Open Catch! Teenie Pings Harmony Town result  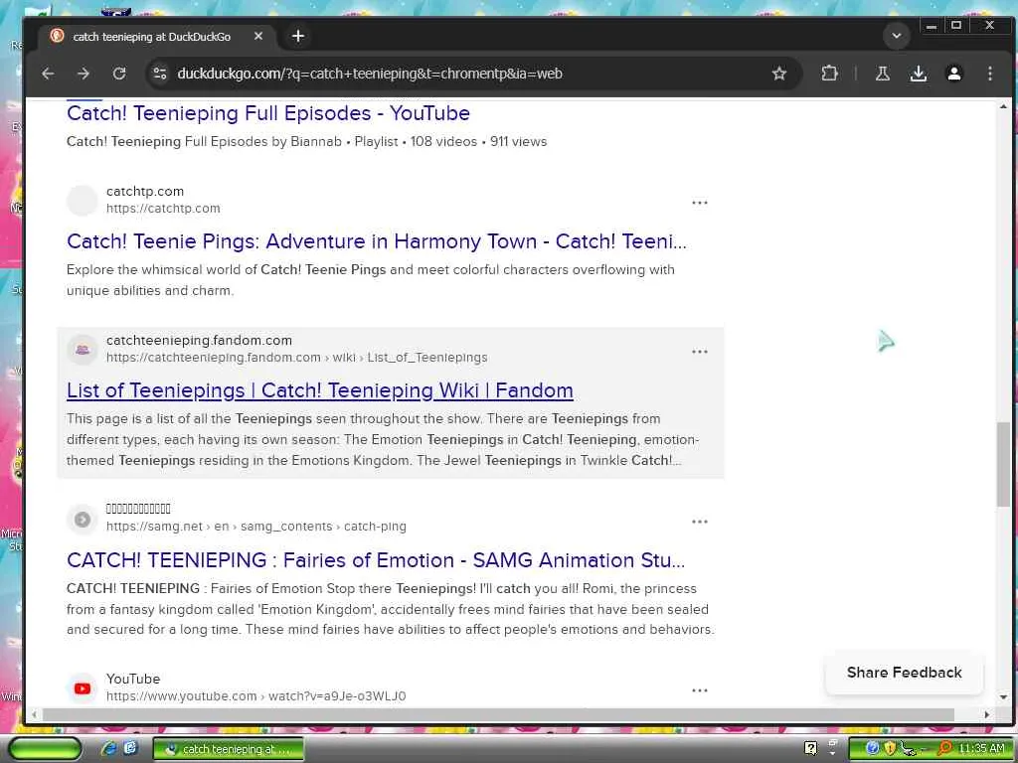(x=377, y=241)
